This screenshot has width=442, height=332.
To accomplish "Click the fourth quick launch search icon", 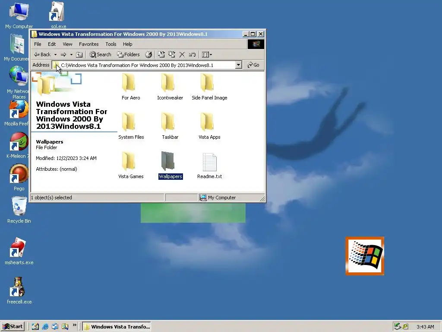I will (x=65, y=327).
